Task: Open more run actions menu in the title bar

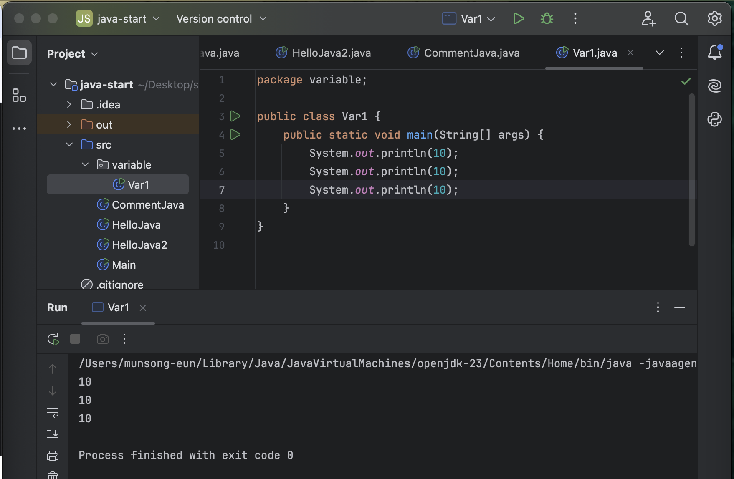Action: [x=575, y=19]
